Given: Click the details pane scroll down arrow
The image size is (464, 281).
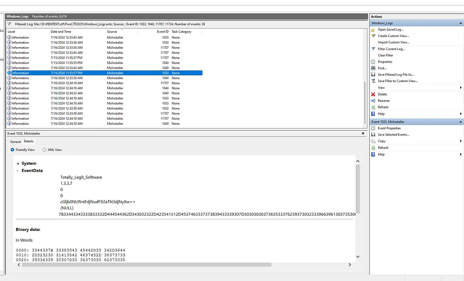Looking at the screenshot, I should click(x=357, y=257).
